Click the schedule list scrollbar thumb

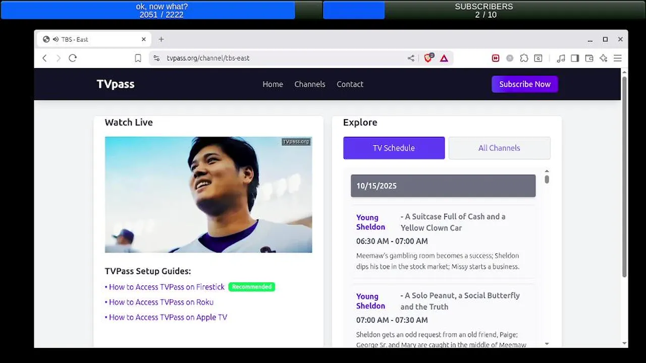547,179
